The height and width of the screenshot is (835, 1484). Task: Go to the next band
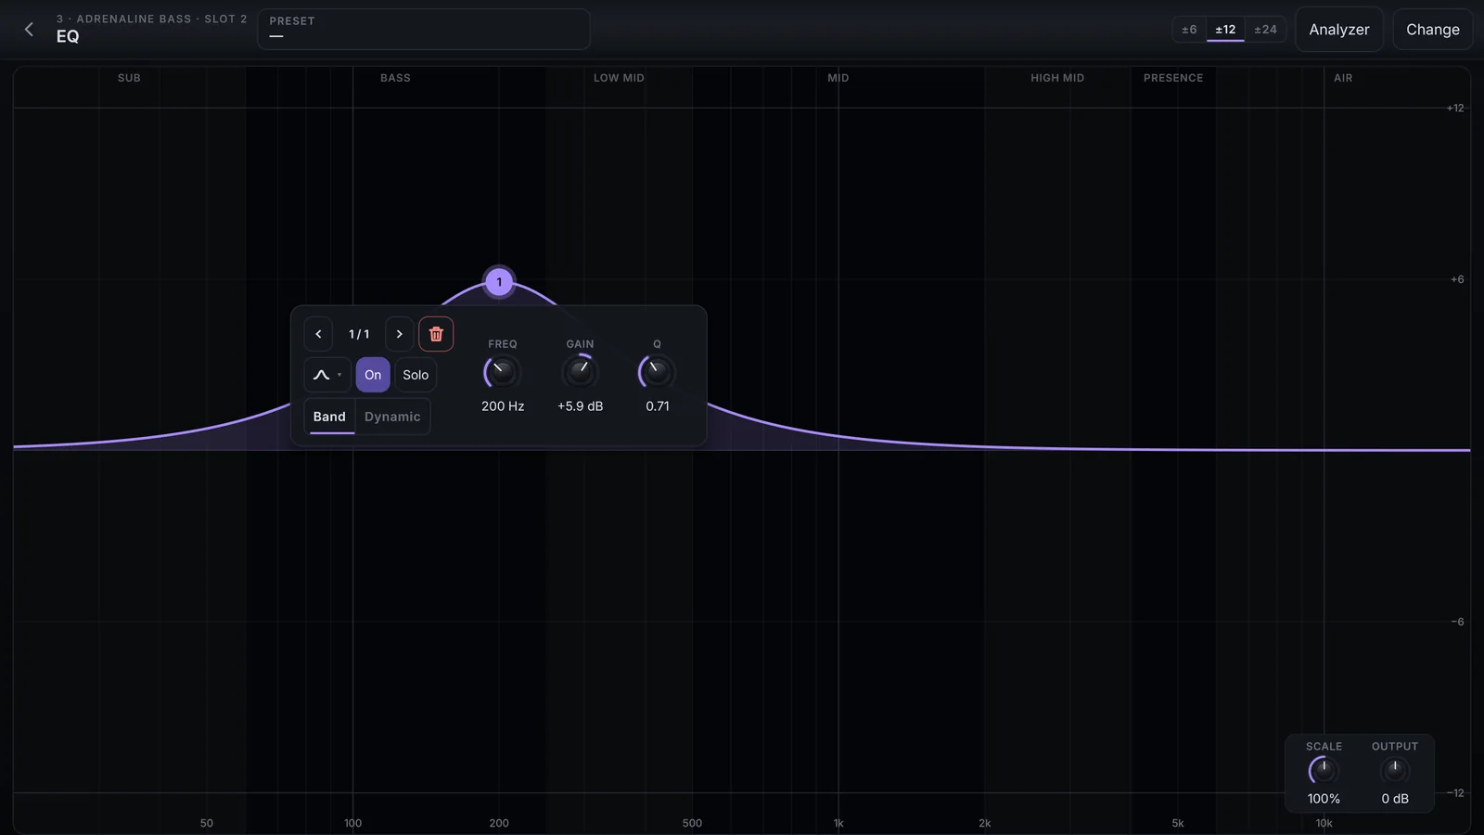click(400, 334)
